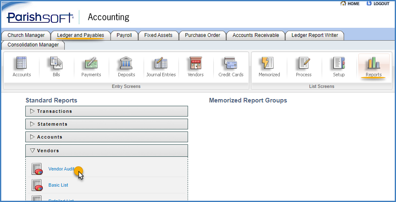Click the LOGOUT icon
This screenshot has height=202, width=396.
click(369, 3)
